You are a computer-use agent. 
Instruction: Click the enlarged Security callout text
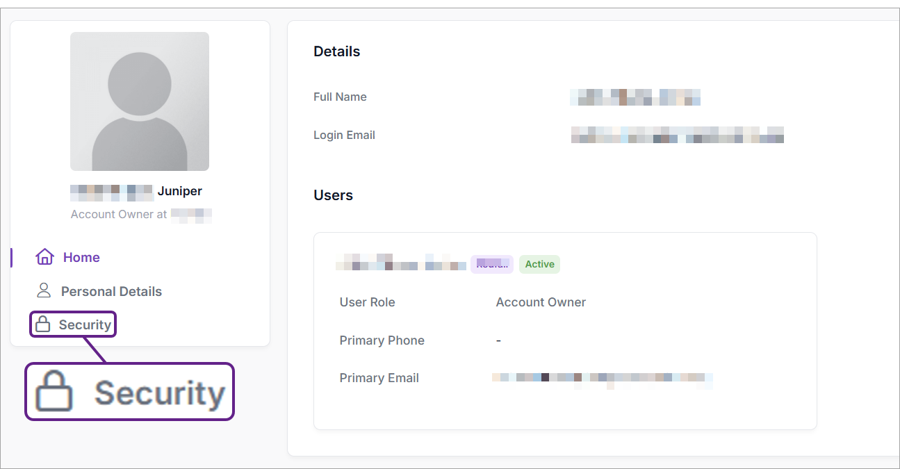click(159, 393)
